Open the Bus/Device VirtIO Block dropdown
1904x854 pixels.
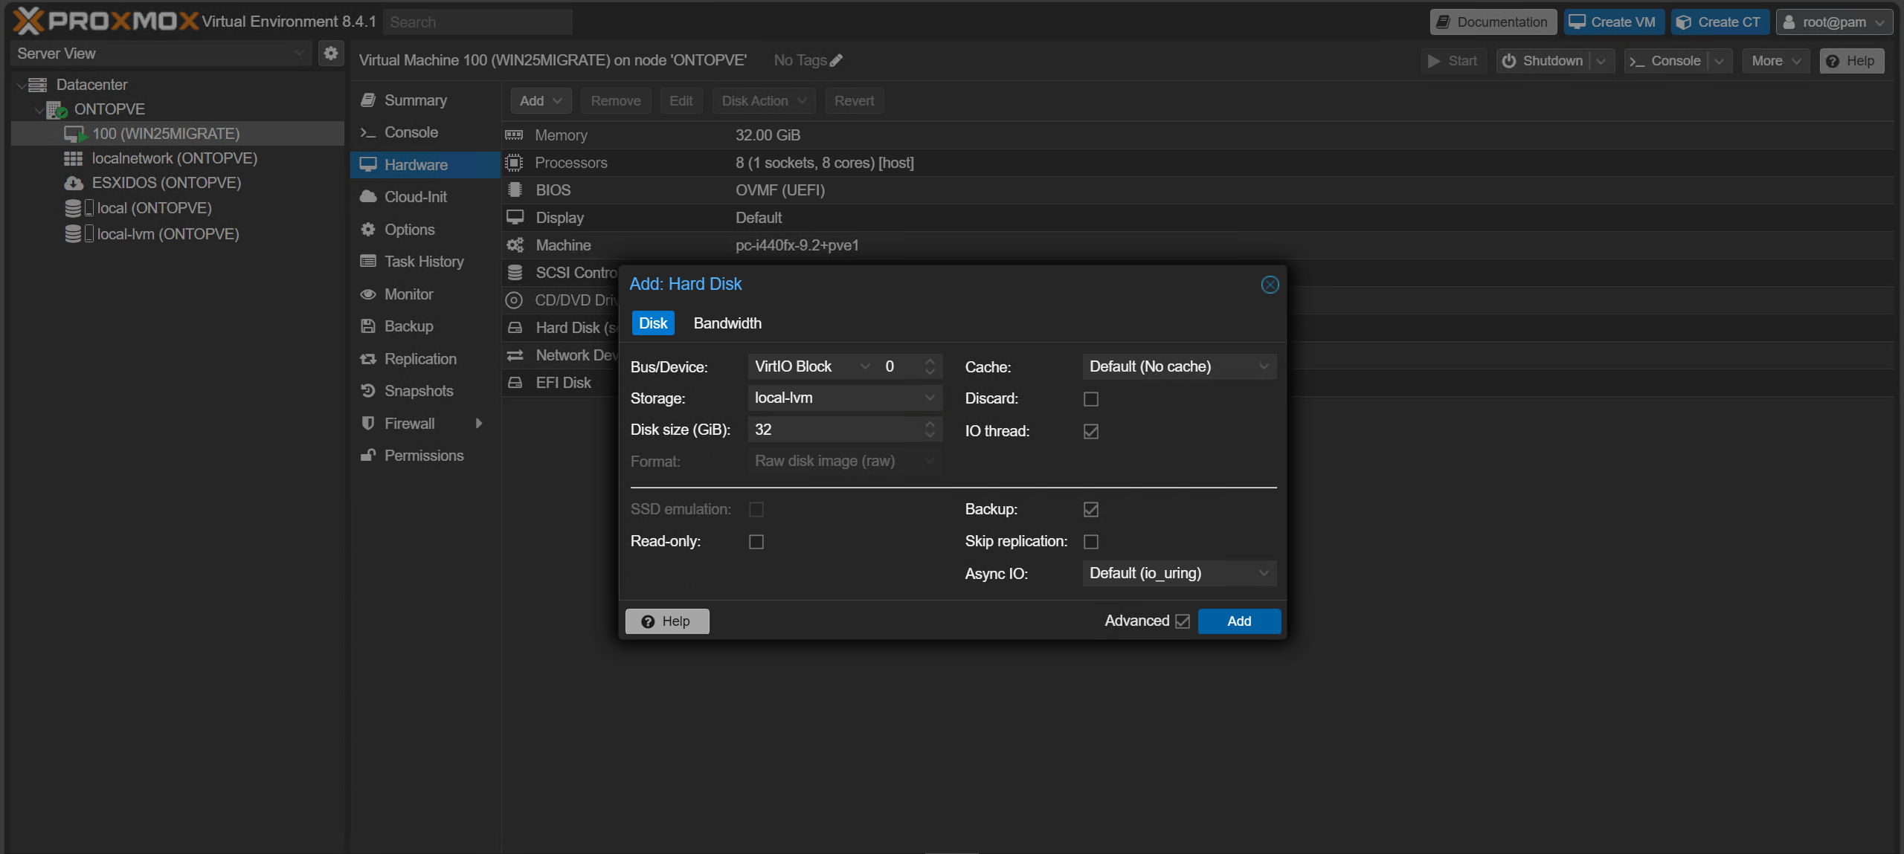tap(864, 366)
